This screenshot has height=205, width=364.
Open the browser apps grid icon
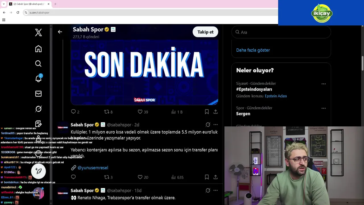click(x=4, y=20)
